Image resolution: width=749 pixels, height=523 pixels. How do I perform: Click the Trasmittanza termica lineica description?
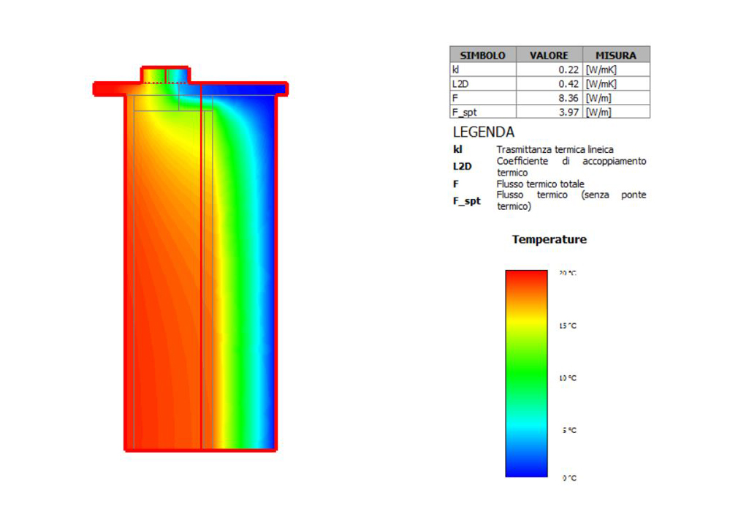click(555, 150)
